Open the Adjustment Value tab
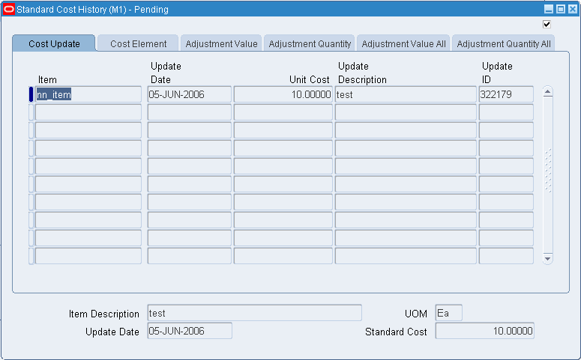Image resolution: width=581 pixels, height=360 pixels. (221, 43)
